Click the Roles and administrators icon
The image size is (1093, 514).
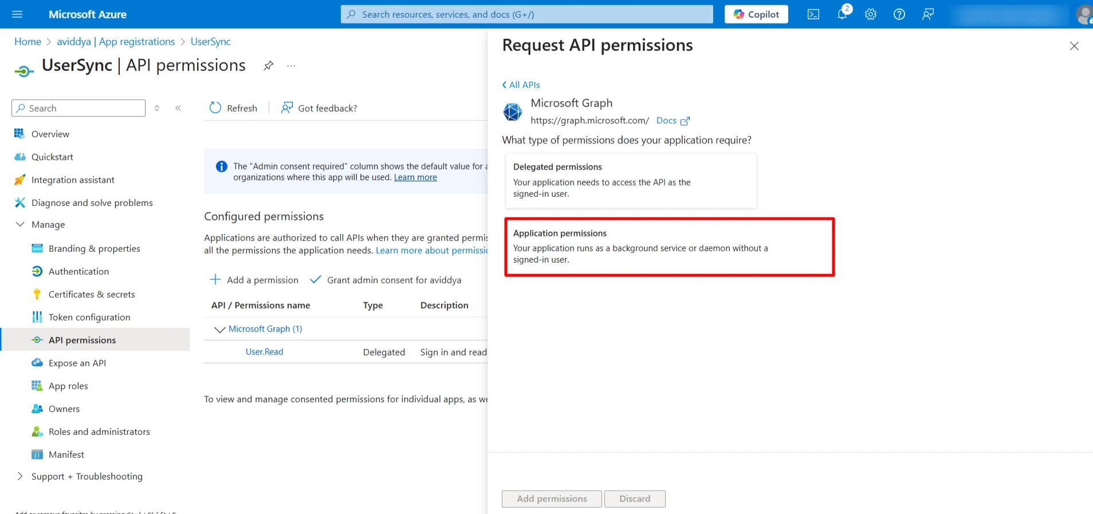(37, 431)
